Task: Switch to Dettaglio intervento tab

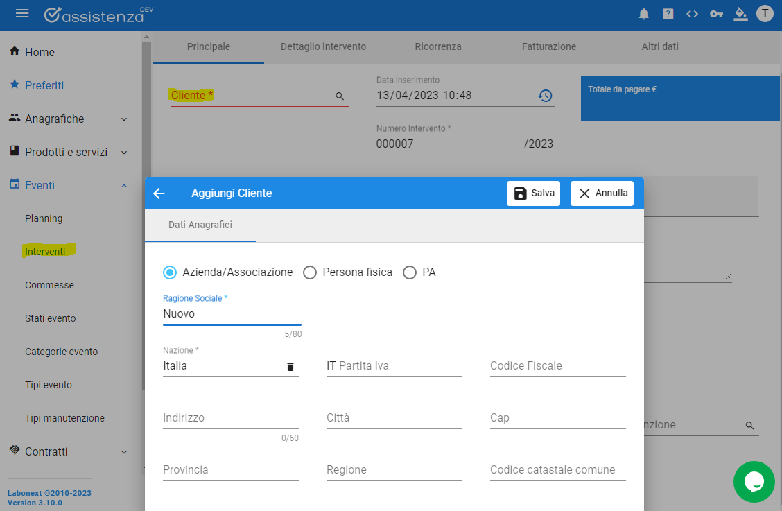Action: (x=323, y=46)
